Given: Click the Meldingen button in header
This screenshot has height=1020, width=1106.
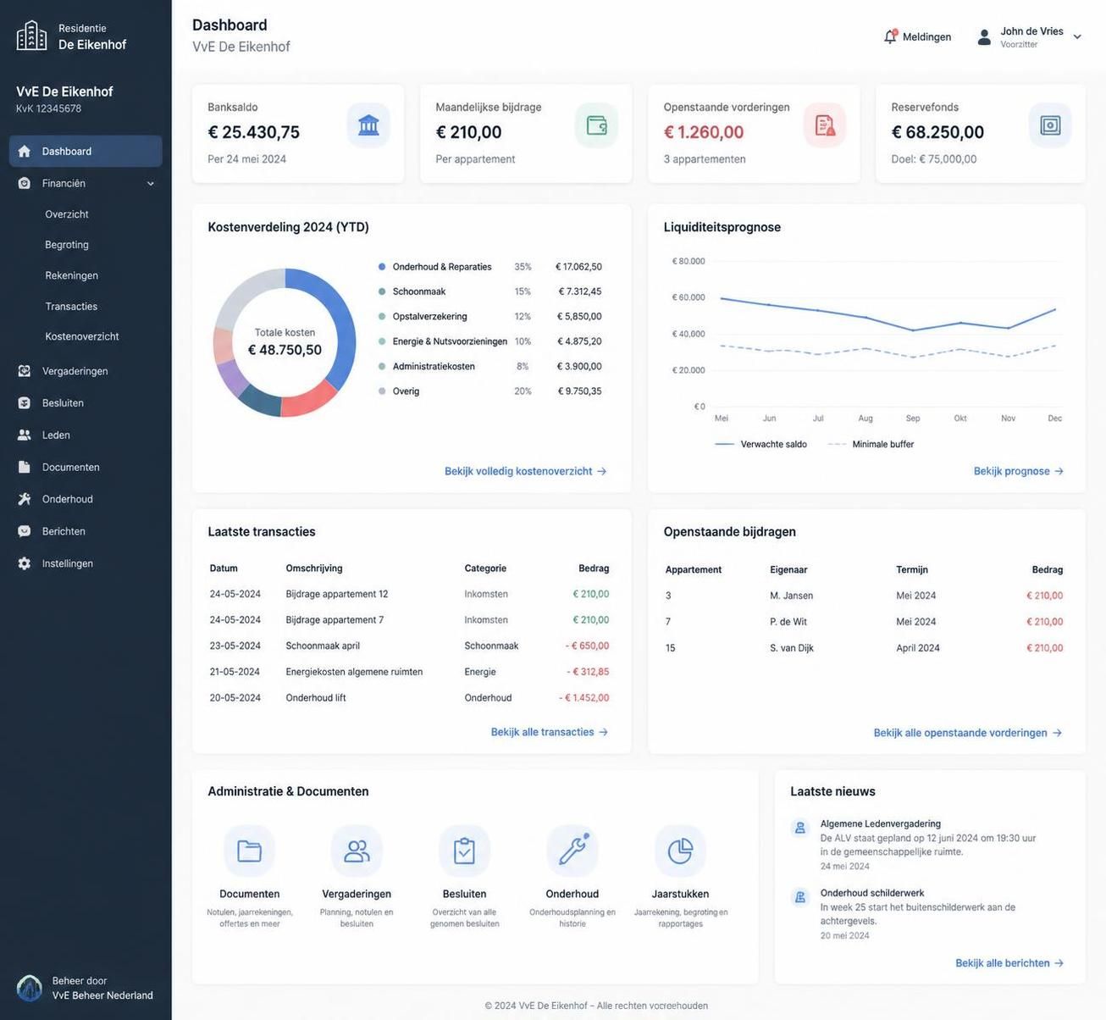Looking at the screenshot, I should pyautogui.click(x=917, y=37).
